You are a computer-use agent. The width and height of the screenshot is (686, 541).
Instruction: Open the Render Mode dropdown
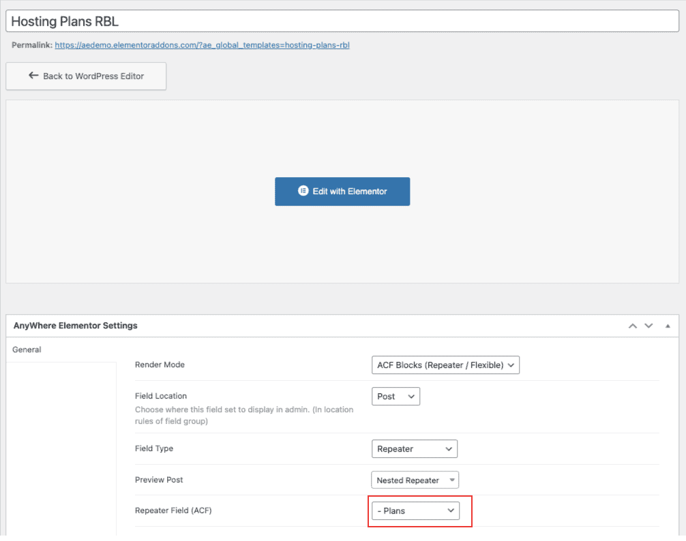(x=445, y=365)
